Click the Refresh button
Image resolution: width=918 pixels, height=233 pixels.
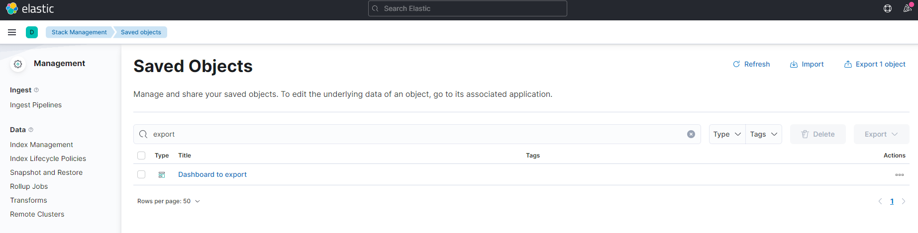(751, 64)
